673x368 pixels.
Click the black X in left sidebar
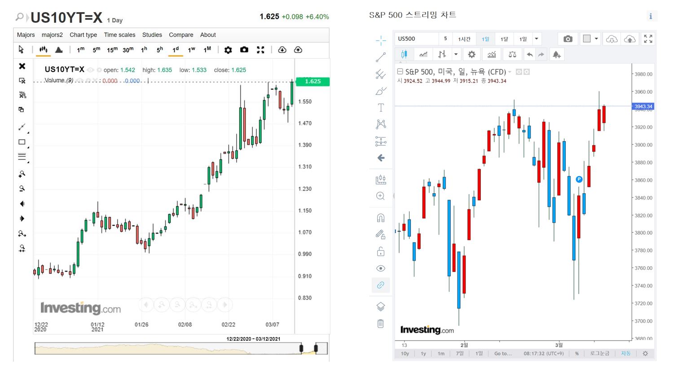coord(22,66)
